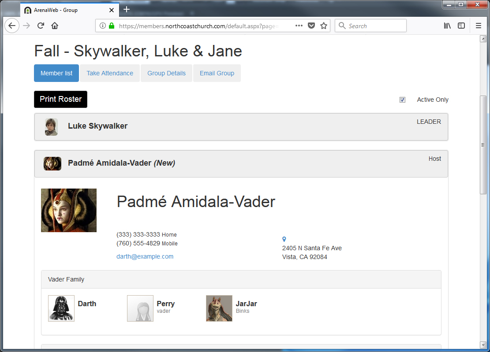Reload page with browser refresh icon
Viewport: 490px width, 352px height.
click(41, 26)
